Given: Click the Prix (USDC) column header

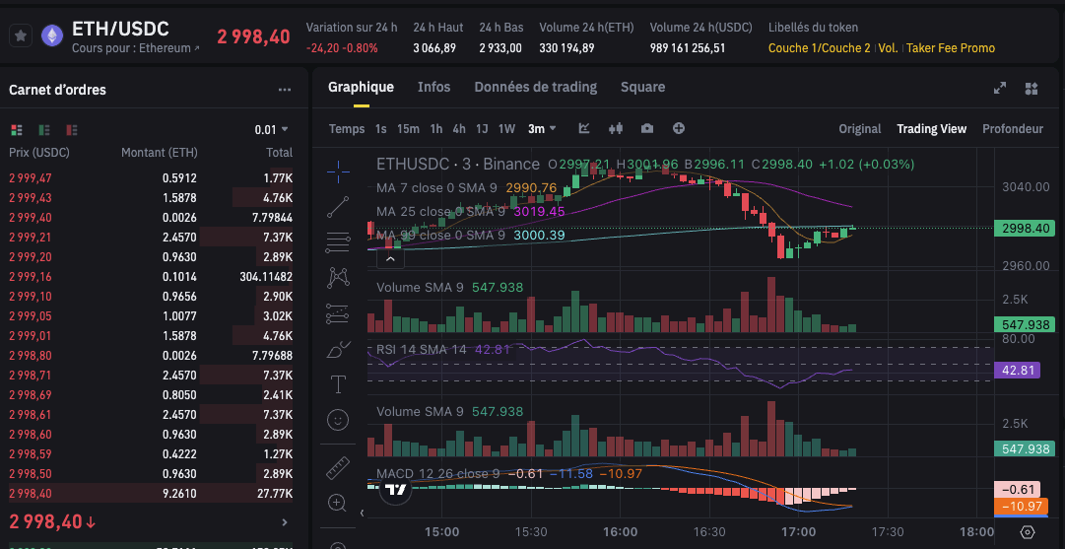Looking at the screenshot, I should click(39, 153).
